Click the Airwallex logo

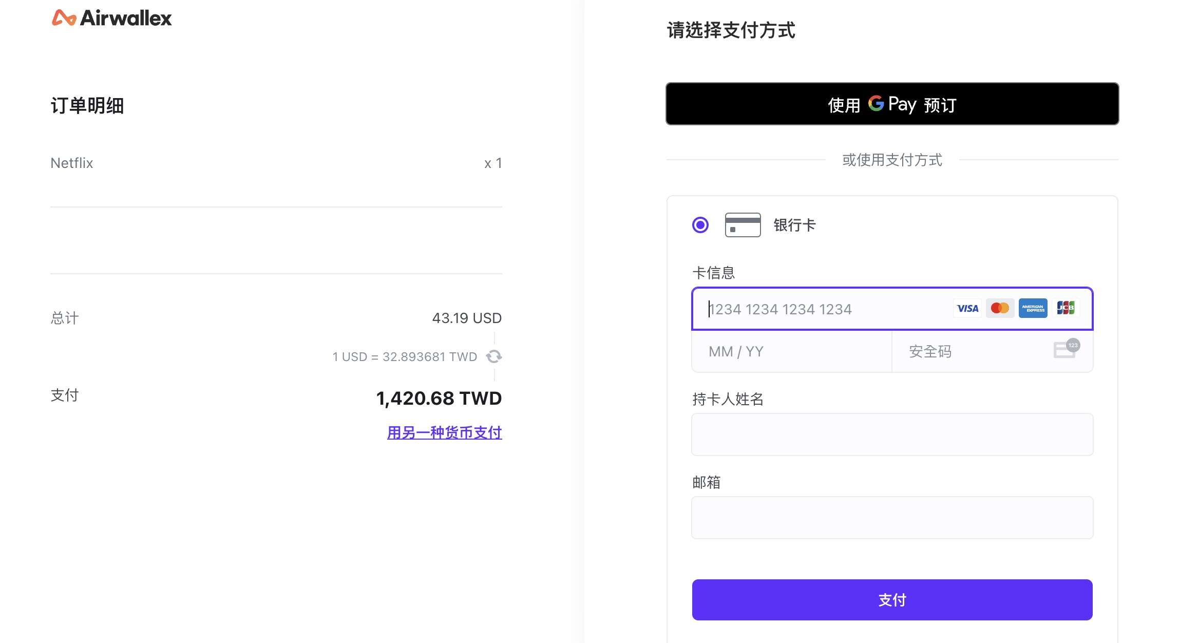[112, 18]
